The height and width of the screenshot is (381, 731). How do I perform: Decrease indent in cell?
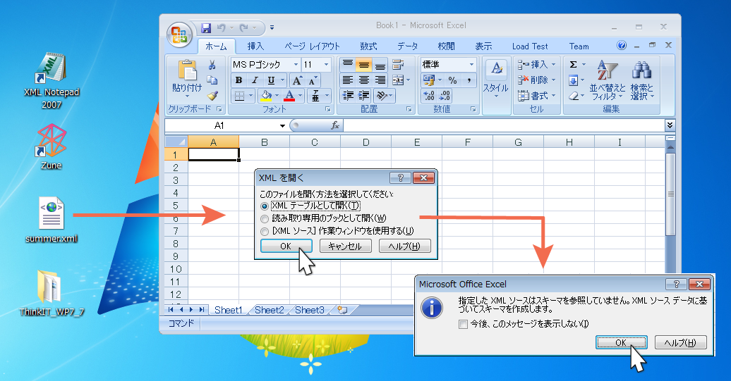347,96
